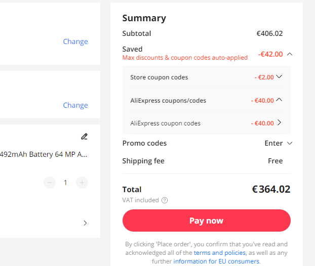Screen dimensions: 315x266
Task: Click the first Change link
Action: point(75,41)
